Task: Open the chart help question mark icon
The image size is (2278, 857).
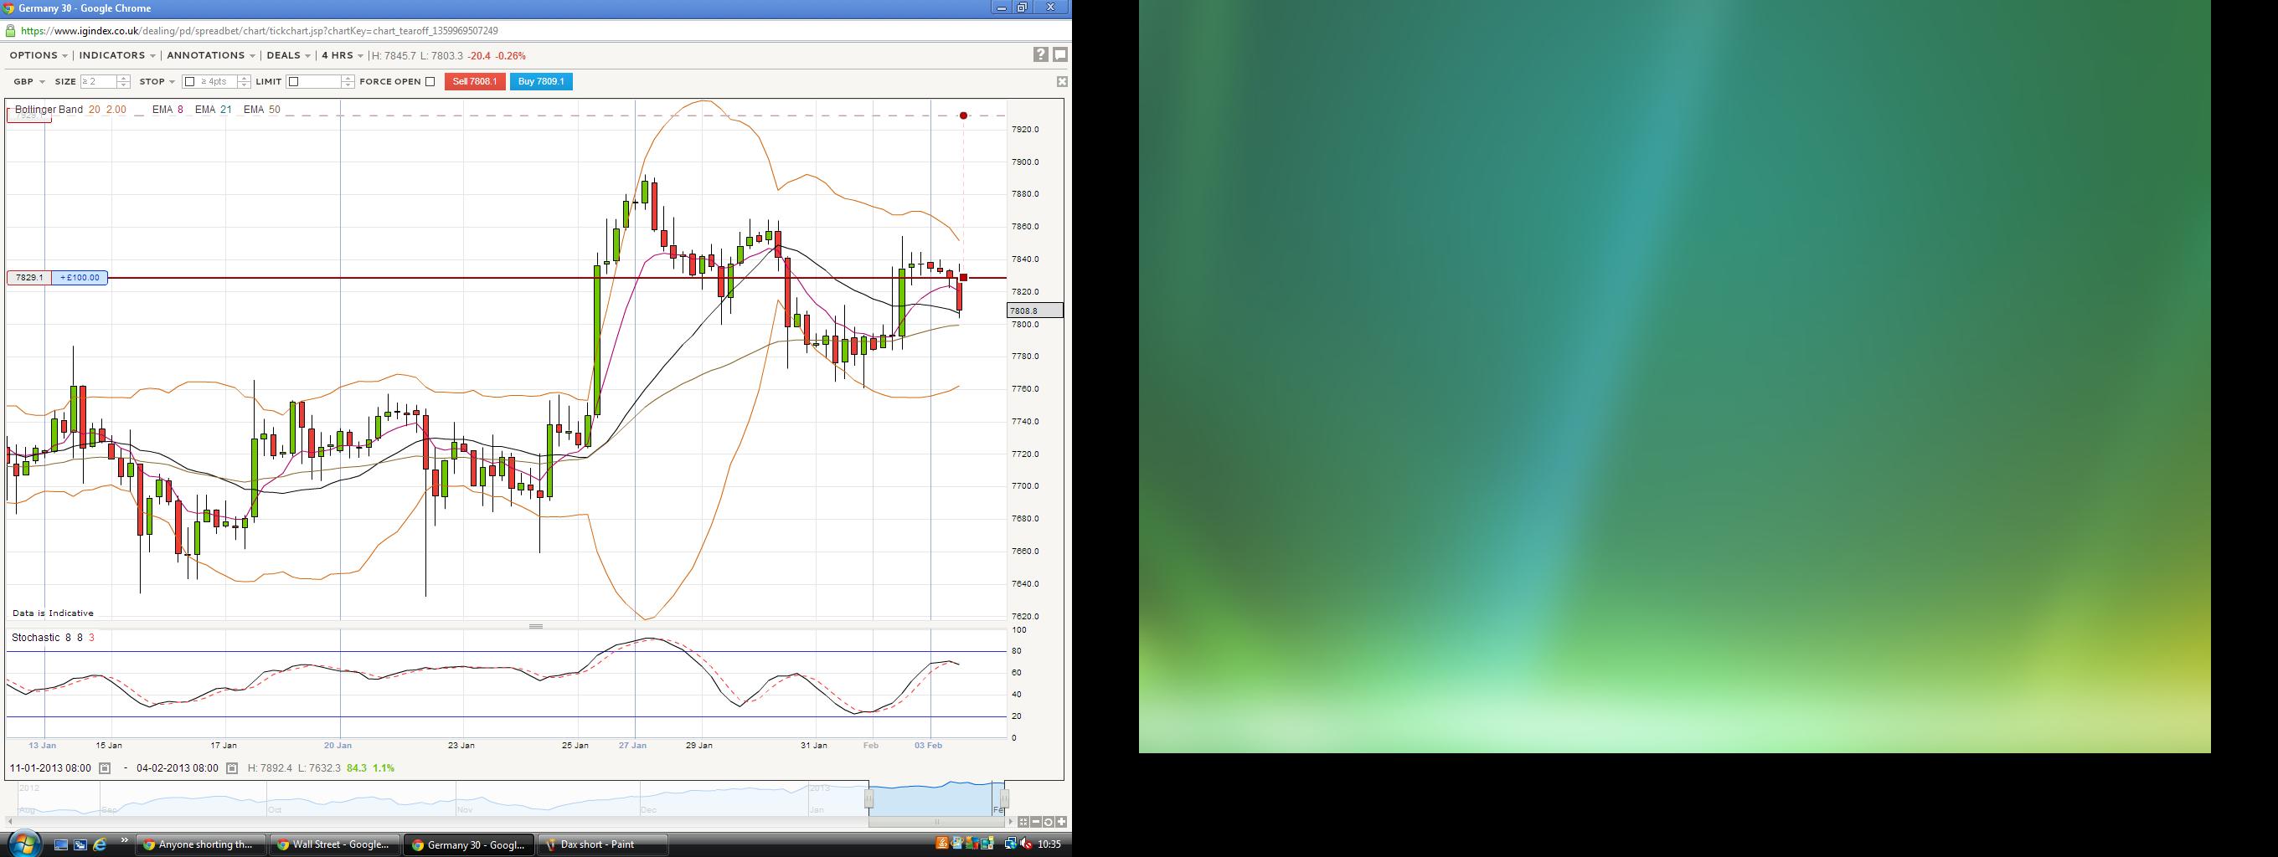Action: pyautogui.click(x=1041, y=54)
